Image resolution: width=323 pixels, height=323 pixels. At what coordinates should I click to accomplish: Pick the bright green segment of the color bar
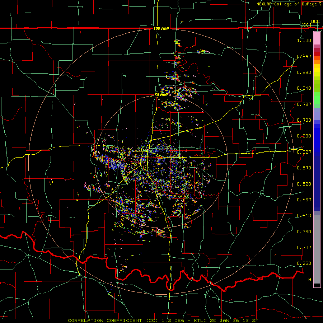pos(317,98)
